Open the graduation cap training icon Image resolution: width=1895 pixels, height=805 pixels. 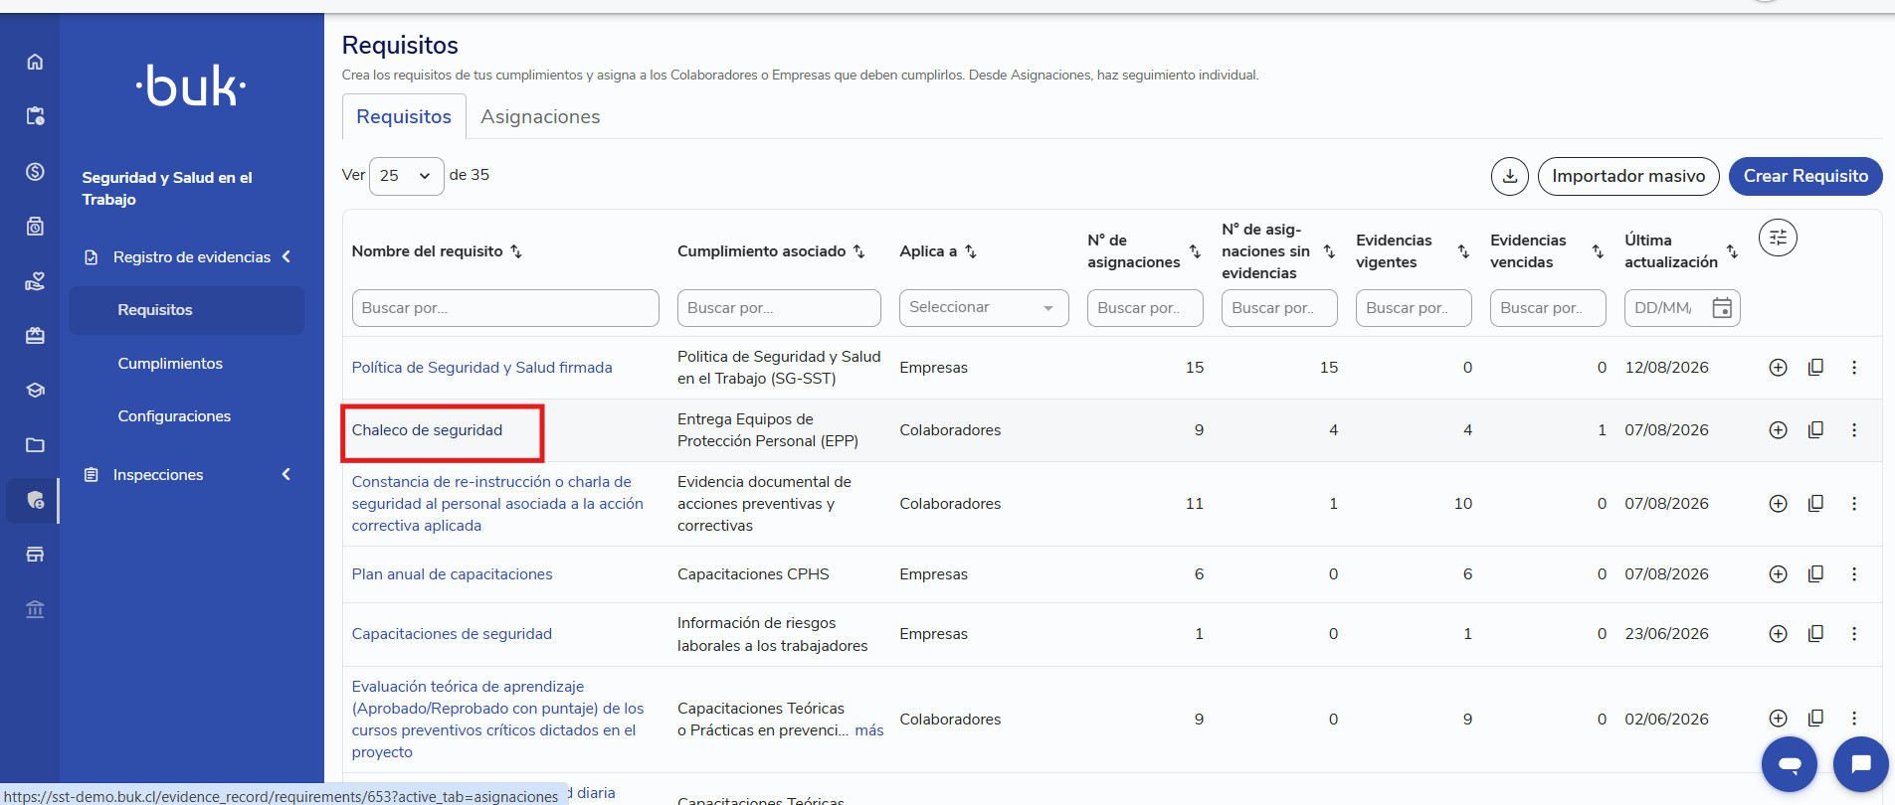35,391
